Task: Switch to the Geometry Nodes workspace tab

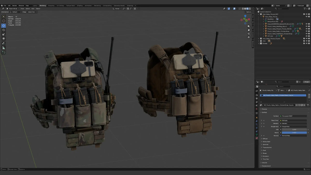Action: tap(119, 5)
